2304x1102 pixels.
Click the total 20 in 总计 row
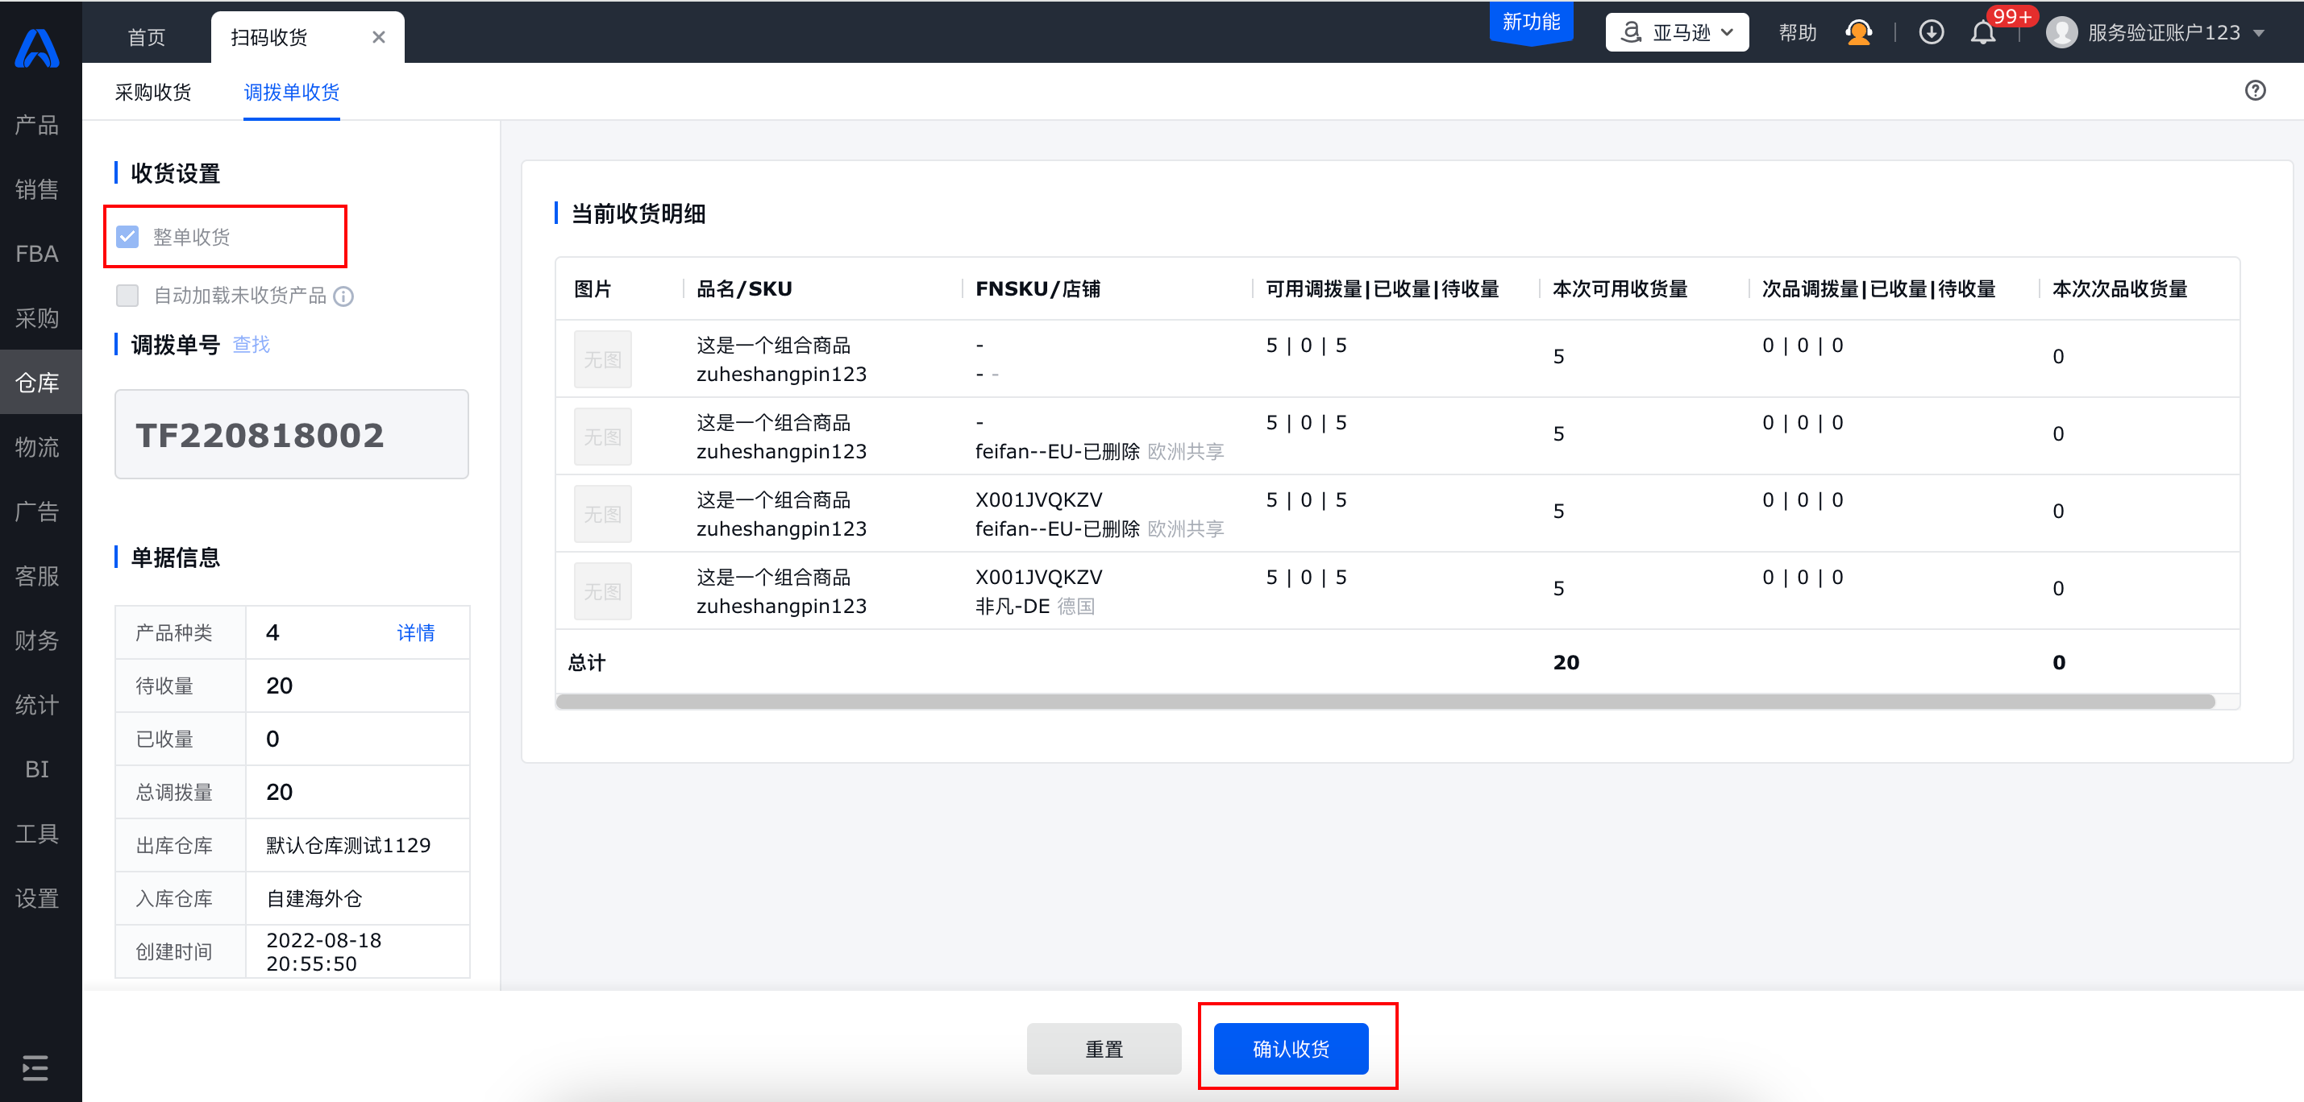1566,662
